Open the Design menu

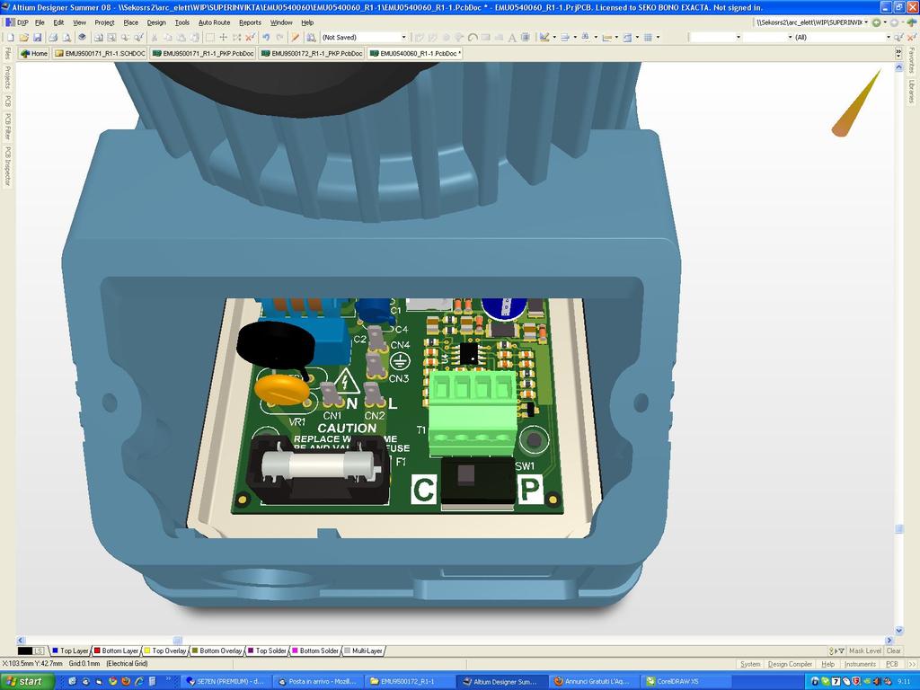pyautogui.click(x=156, y=22)
